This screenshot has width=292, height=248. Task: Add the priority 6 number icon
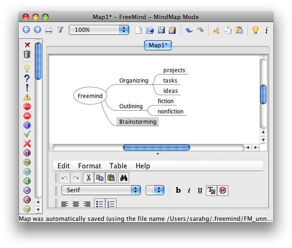click(27, 200)
